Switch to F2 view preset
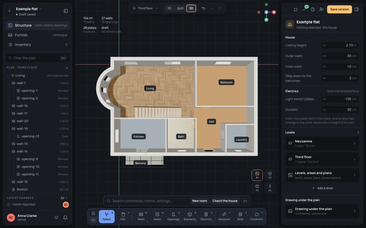This screenshot has height=228, width=366. pyautogui.click(x=270, y=175)
